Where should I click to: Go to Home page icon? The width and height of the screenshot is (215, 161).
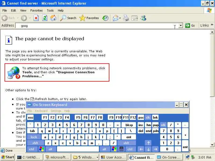coord(53,18)
